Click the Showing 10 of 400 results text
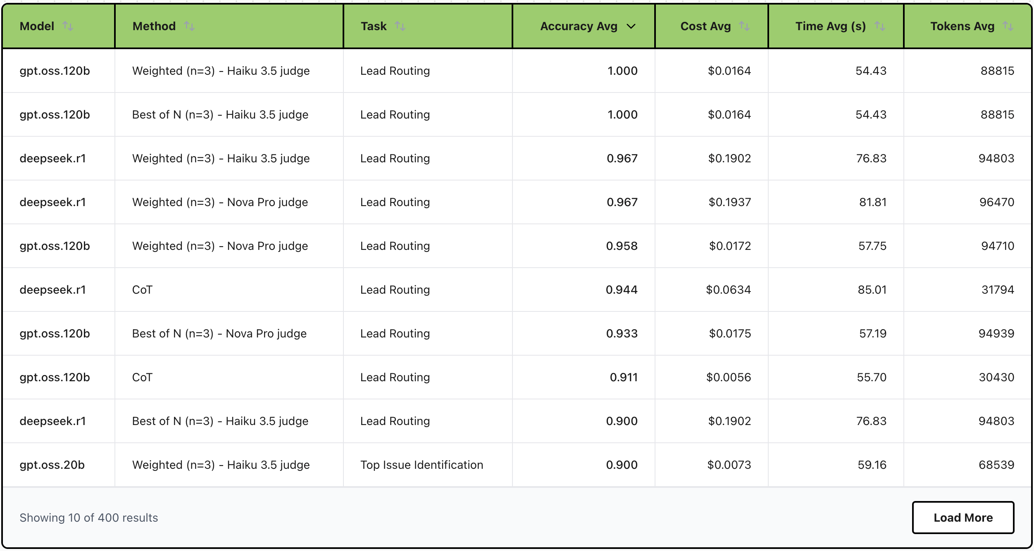1034x551 pixels. pyautogui.click(x=89, y=518)
